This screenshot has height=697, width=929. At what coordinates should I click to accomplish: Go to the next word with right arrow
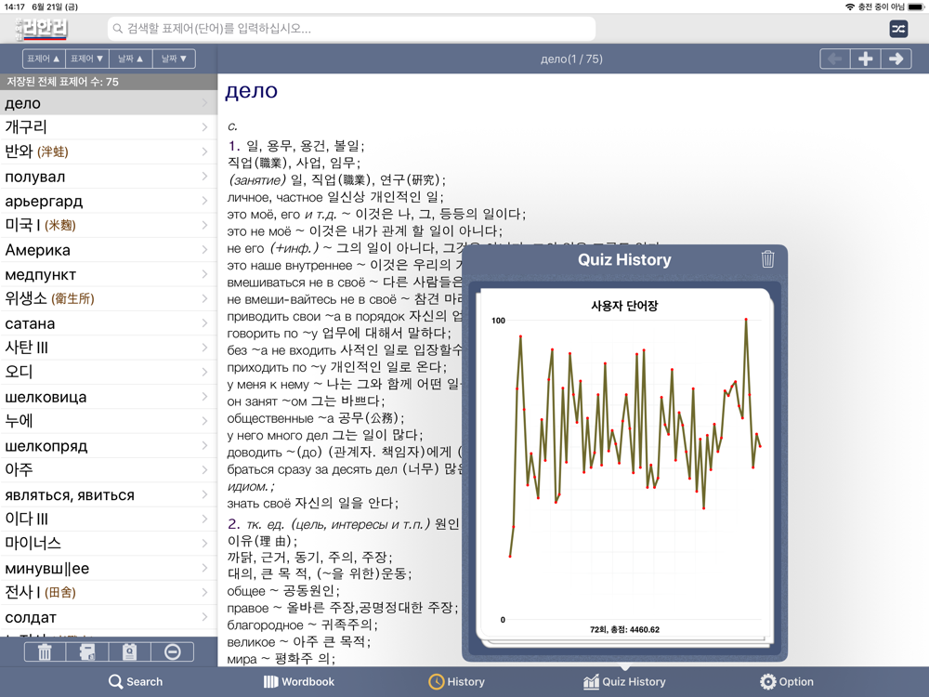coord(896,59)
